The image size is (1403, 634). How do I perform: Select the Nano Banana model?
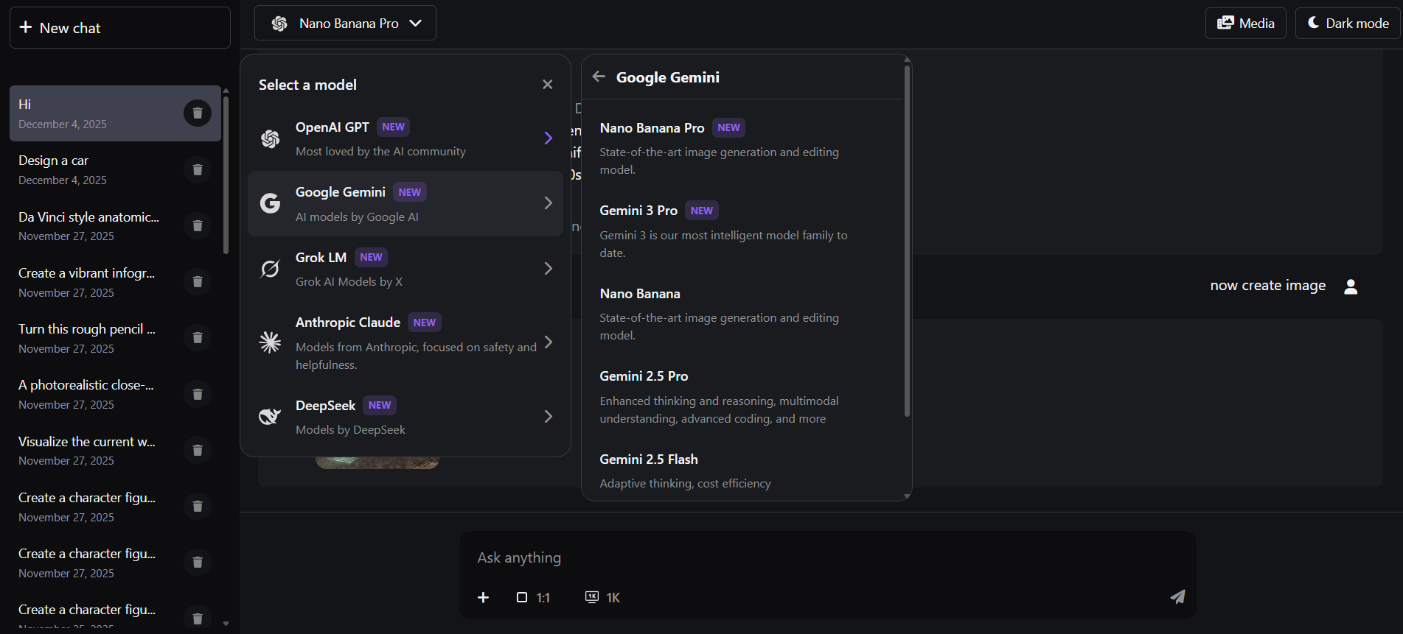(x=742, y=314)
